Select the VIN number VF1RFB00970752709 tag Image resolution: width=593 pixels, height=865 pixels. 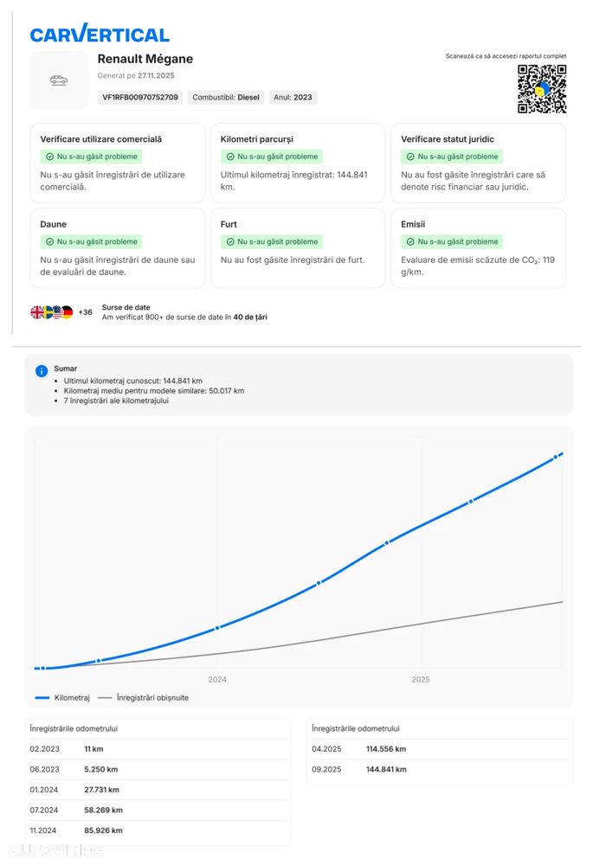[x=139, y=98]
